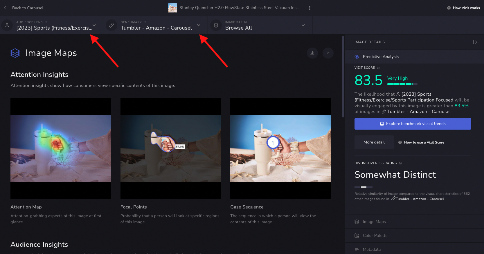Click the info icon beside Distinctiveness Rating
This screenshot has height=254, width=484.
[400, 163]
